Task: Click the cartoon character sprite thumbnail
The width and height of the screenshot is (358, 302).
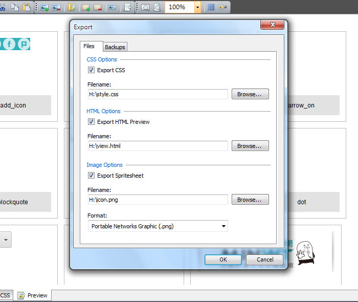Action: tap(305, 253)
